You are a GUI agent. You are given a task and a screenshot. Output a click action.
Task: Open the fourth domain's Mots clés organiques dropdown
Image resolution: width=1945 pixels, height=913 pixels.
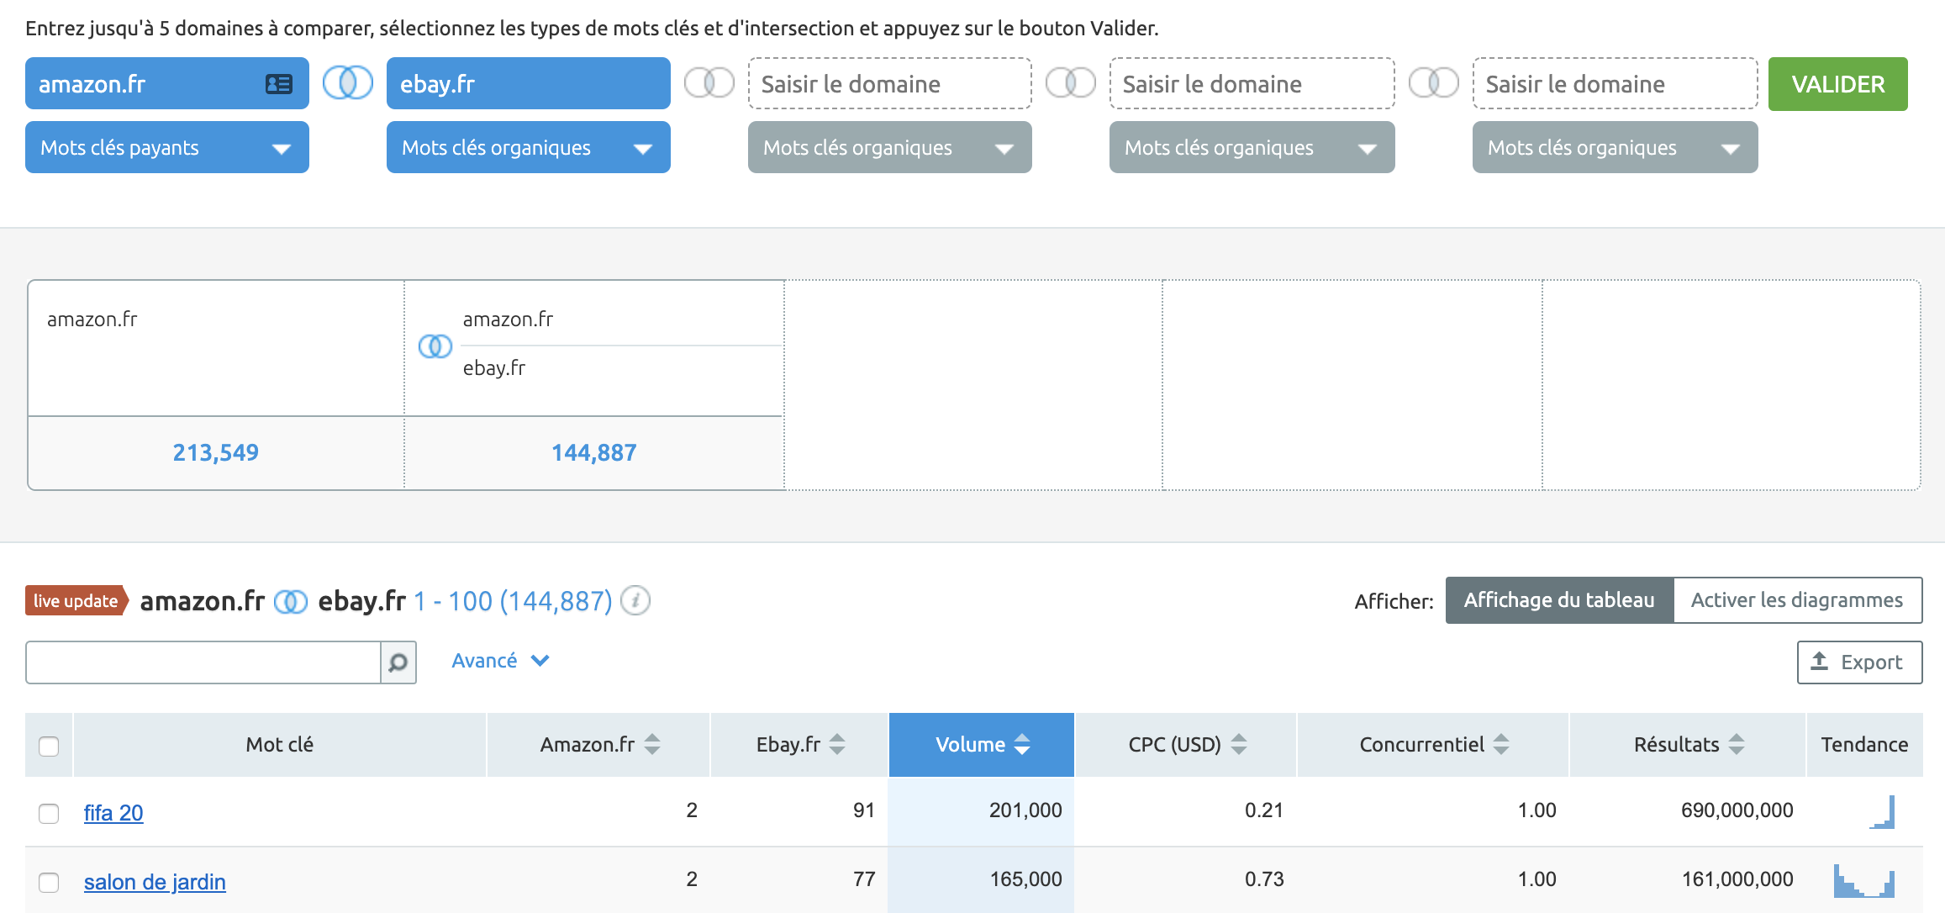point(1252,147)
